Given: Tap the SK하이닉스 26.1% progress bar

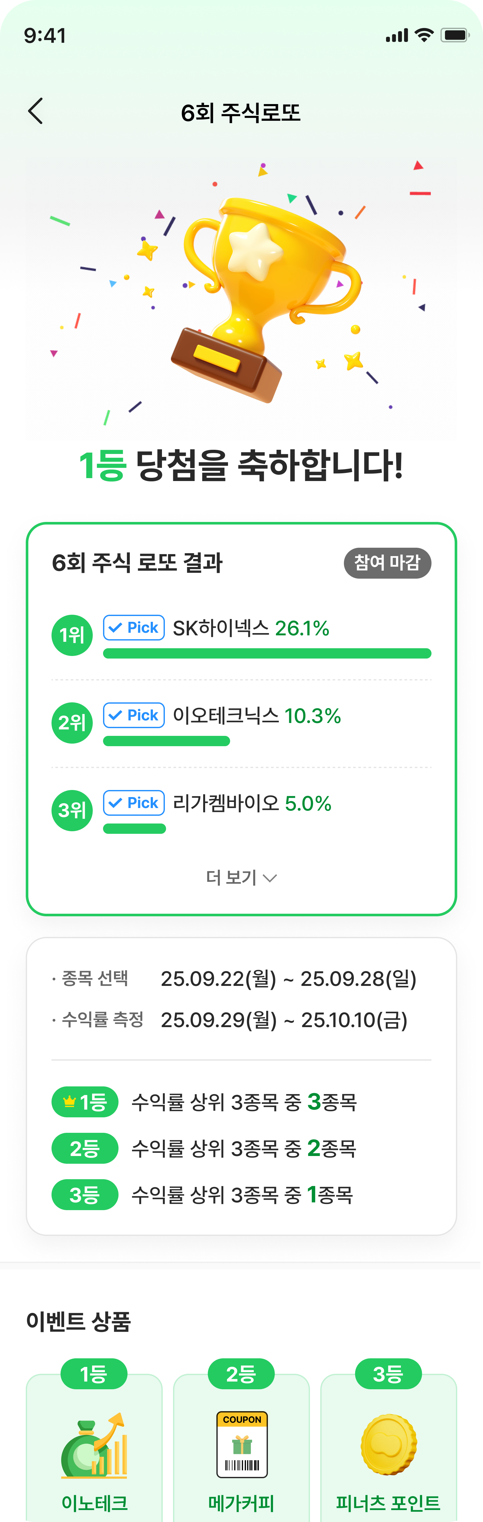Looking at the screenshot, I should [x=267, y=653].
